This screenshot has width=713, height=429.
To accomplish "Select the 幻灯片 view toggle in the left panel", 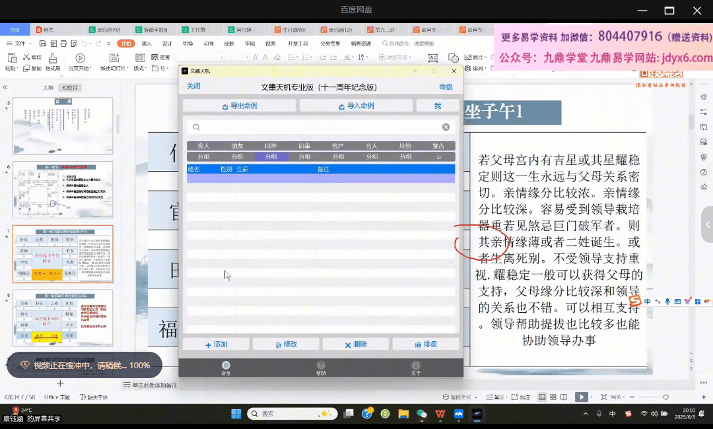I will [70, 87].
